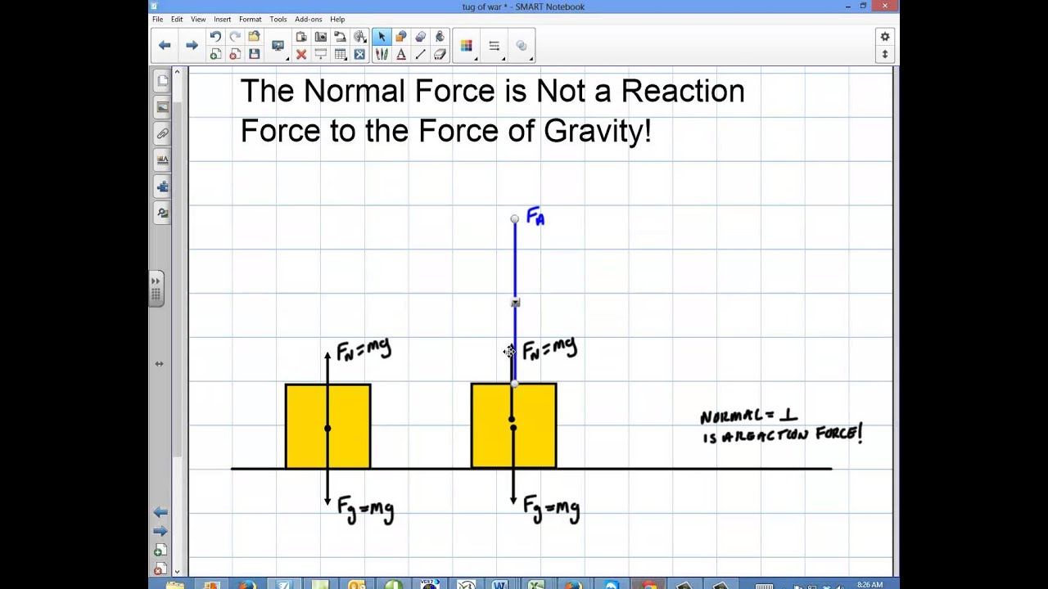Screen dimensions: 1048x589
Task: Open the toolbar settings gear
Action: pyautogui.click(x=884, y=37)
